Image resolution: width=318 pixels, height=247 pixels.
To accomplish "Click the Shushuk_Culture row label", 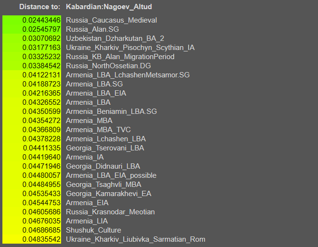I will (93, 230).
